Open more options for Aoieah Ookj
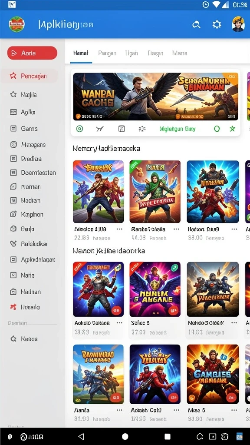Viewport: 250px width, 445px height. [x=176, y=410]
